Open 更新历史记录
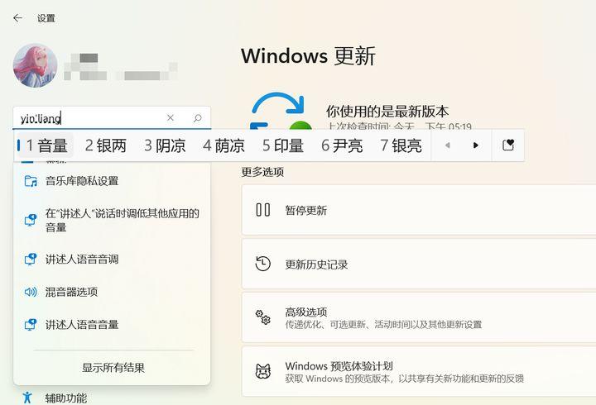 point(419,264)
